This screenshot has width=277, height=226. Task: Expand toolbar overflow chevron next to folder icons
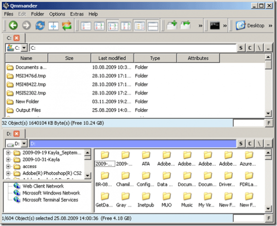[200, 26]
